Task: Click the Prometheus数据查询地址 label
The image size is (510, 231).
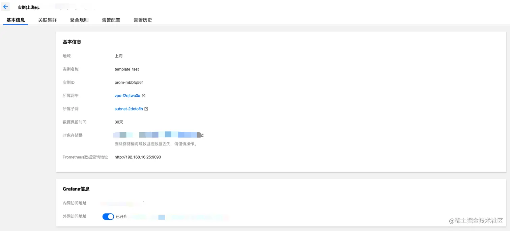Action: click(x=85, y=157)
